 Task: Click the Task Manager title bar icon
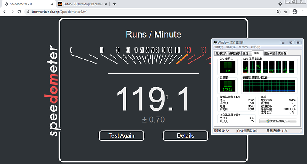215,42
